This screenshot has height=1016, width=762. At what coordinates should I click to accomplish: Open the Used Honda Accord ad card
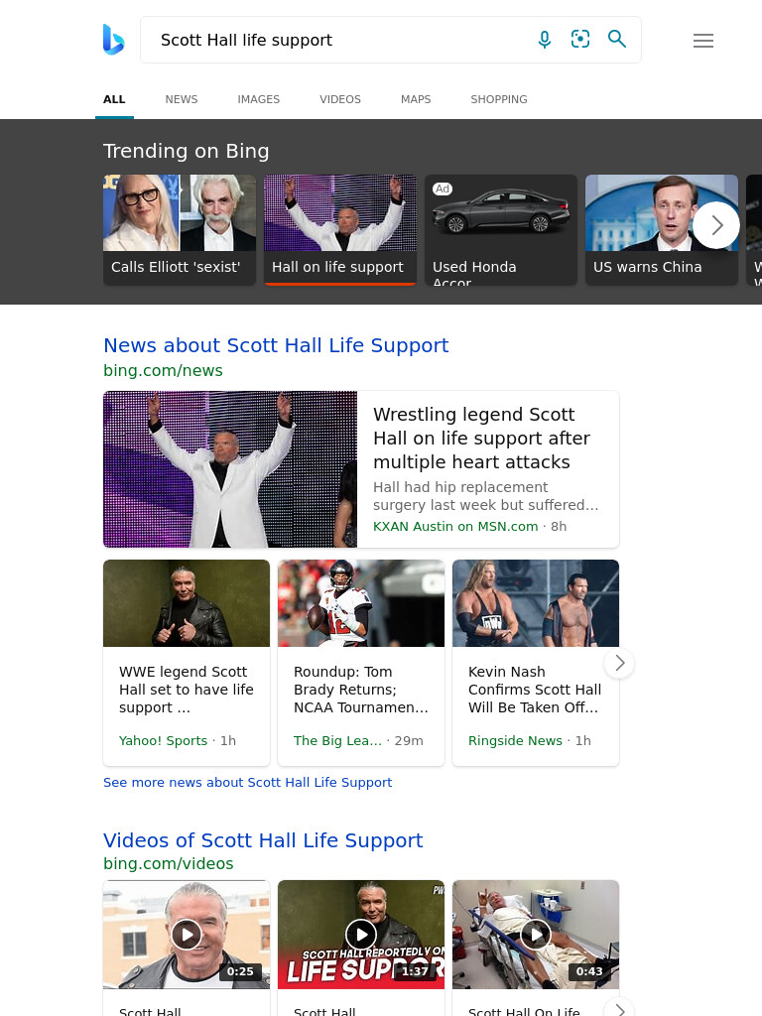pyautogui.click(x=501, y=230)
